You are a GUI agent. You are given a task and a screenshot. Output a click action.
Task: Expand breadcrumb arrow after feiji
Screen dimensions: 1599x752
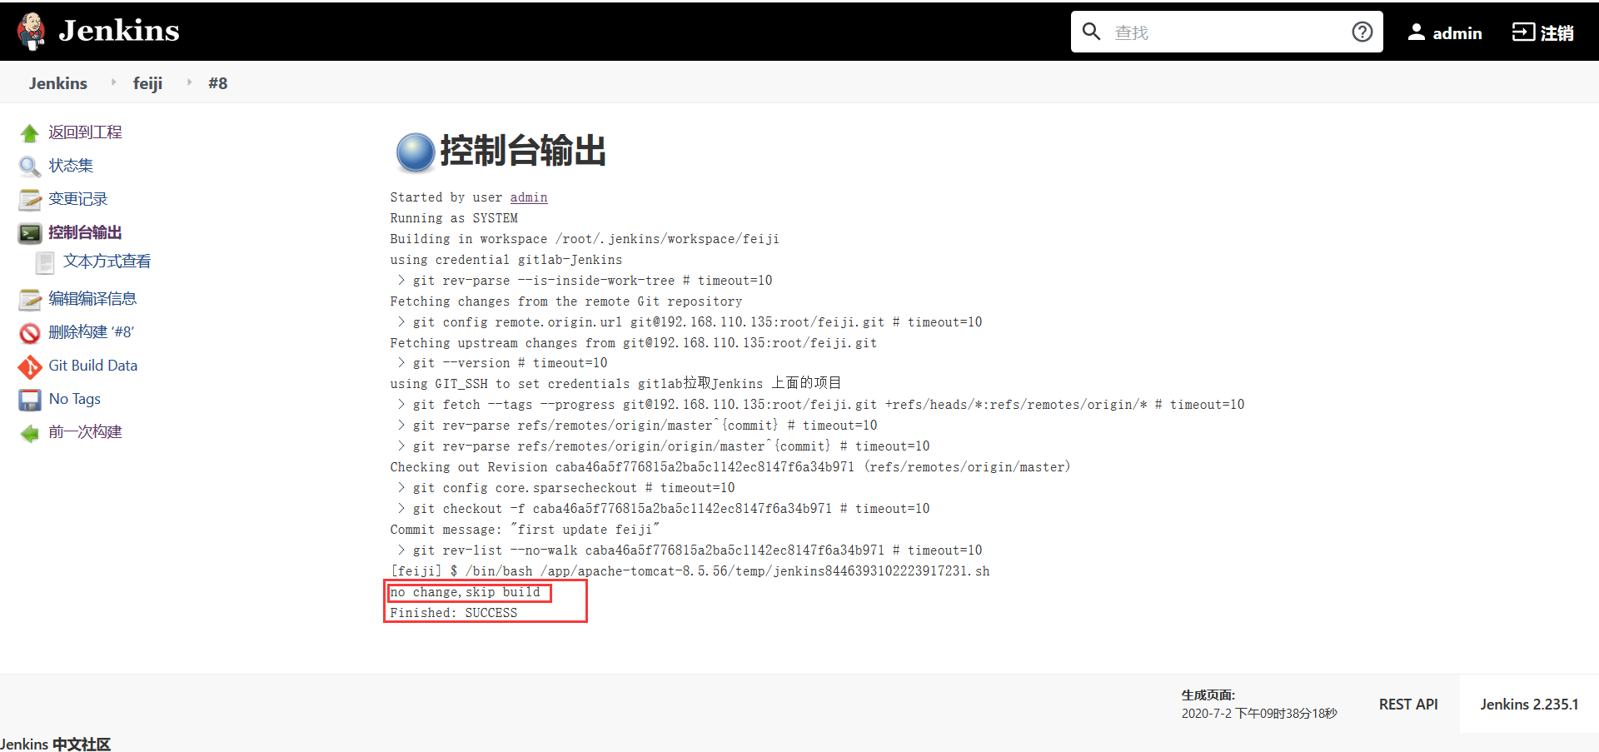[189, 82]
